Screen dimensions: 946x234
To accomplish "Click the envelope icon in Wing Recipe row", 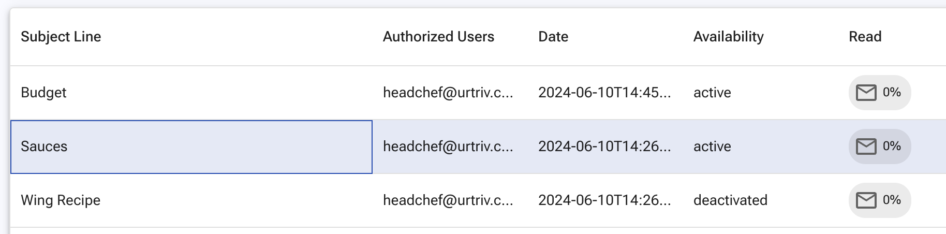I will tap(866, 200).
